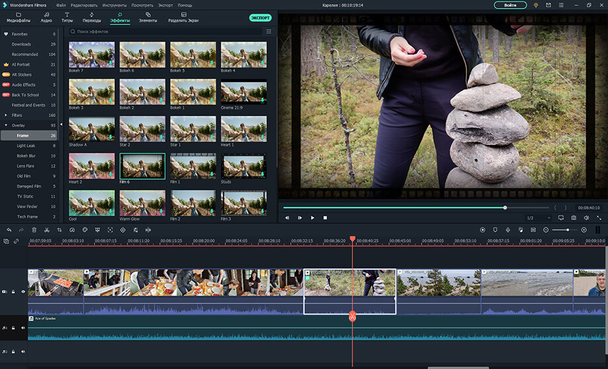The image size is (608, 369).
Task: Open the 1/2 preview quality dropdown
Action: [x=538, y=218]
